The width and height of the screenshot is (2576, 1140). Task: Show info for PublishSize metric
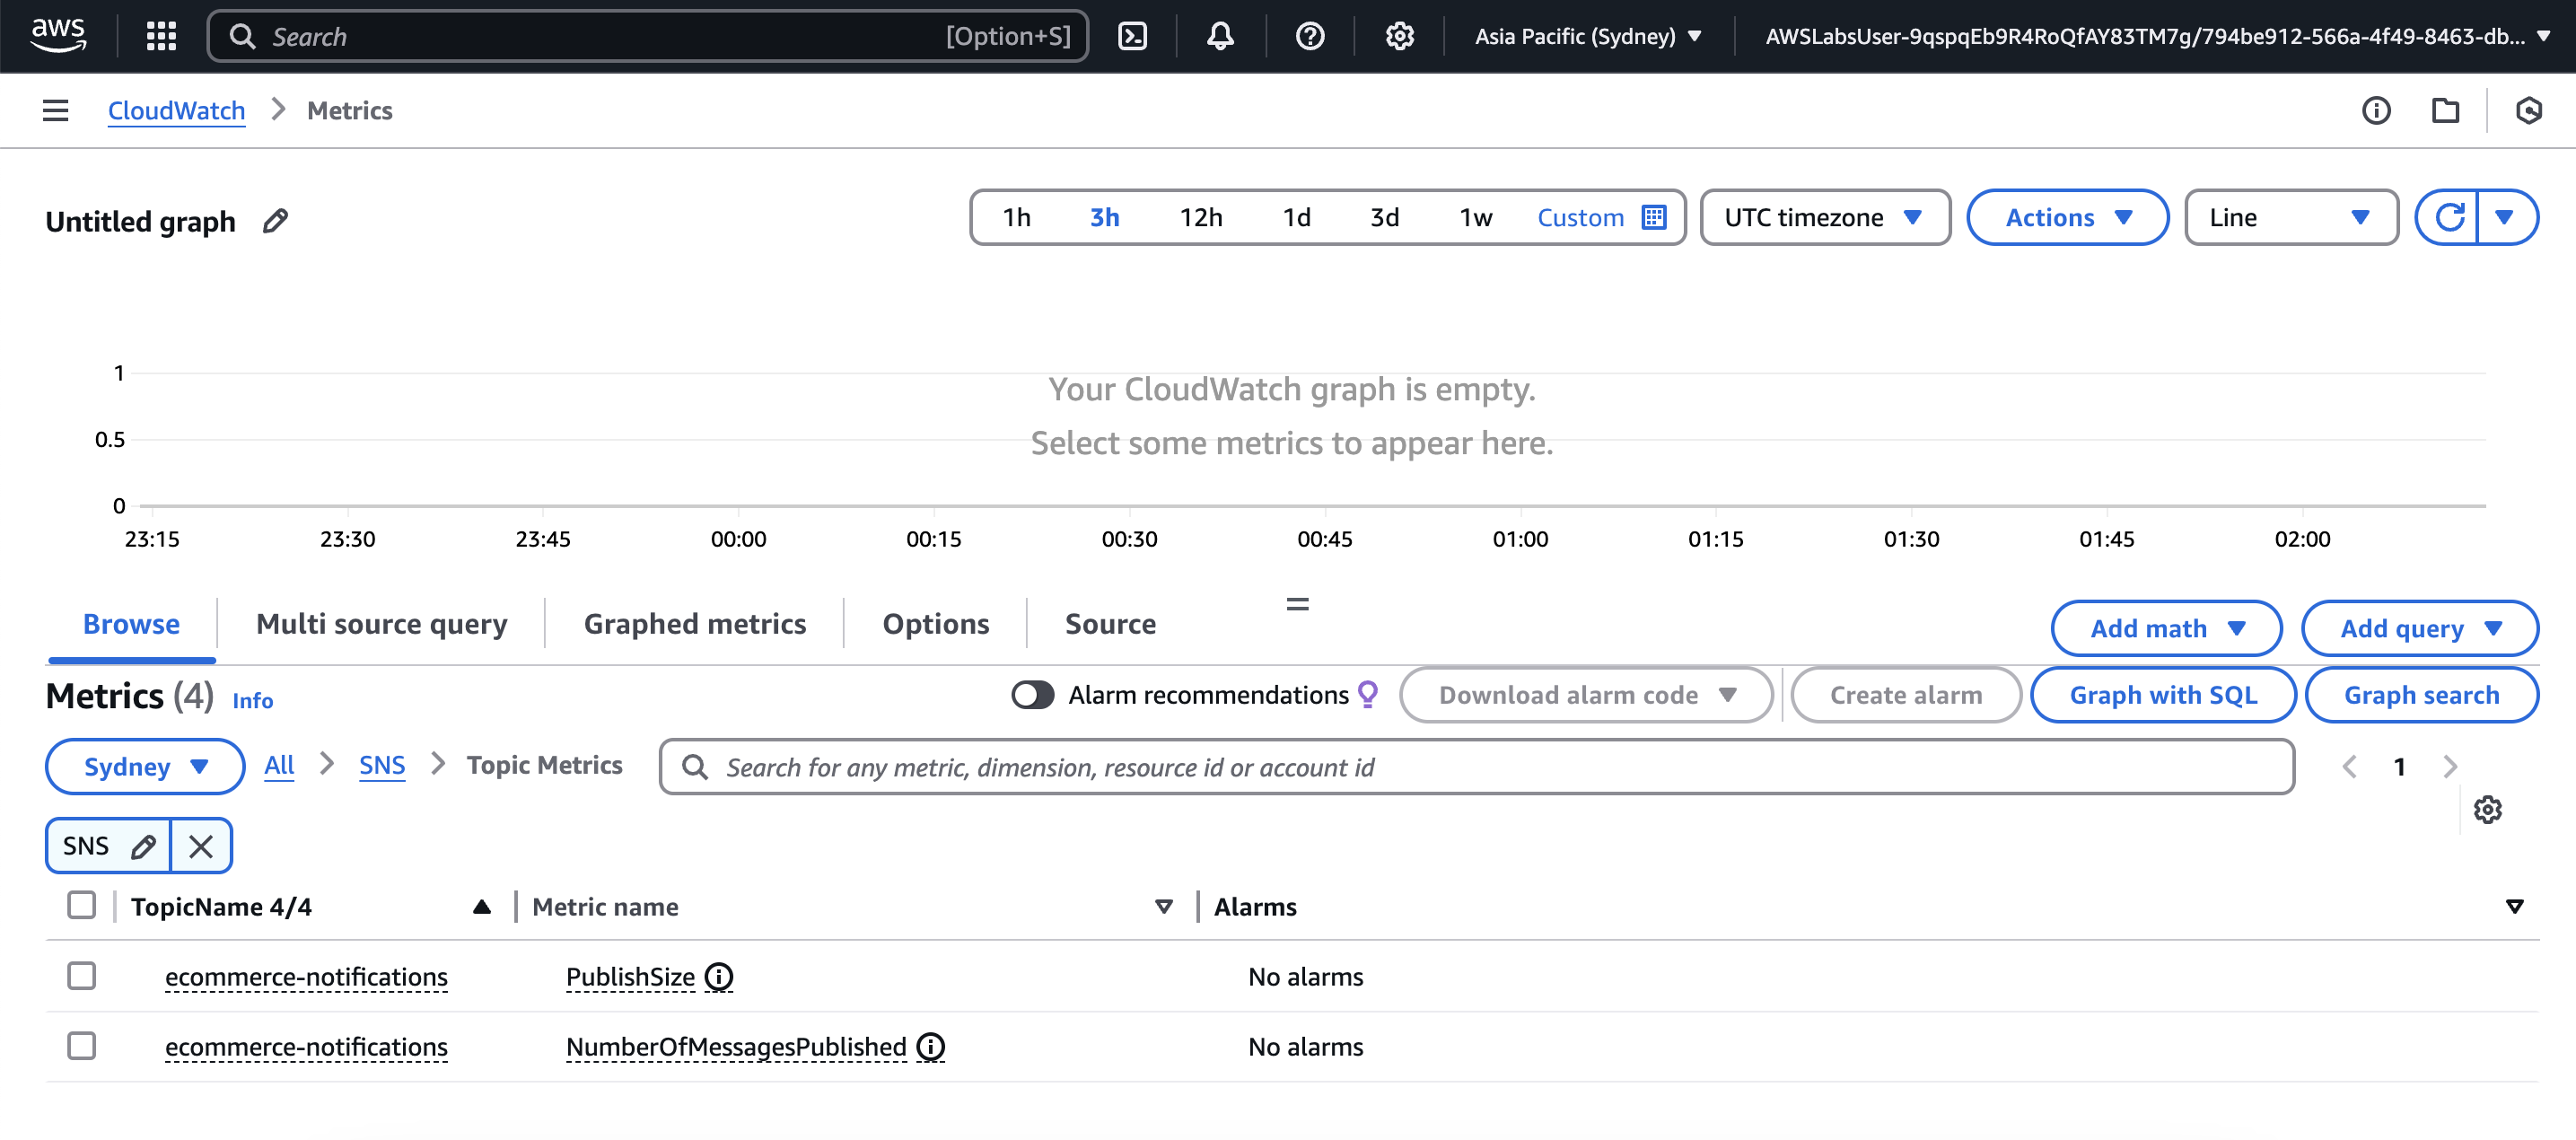(718, 976)
